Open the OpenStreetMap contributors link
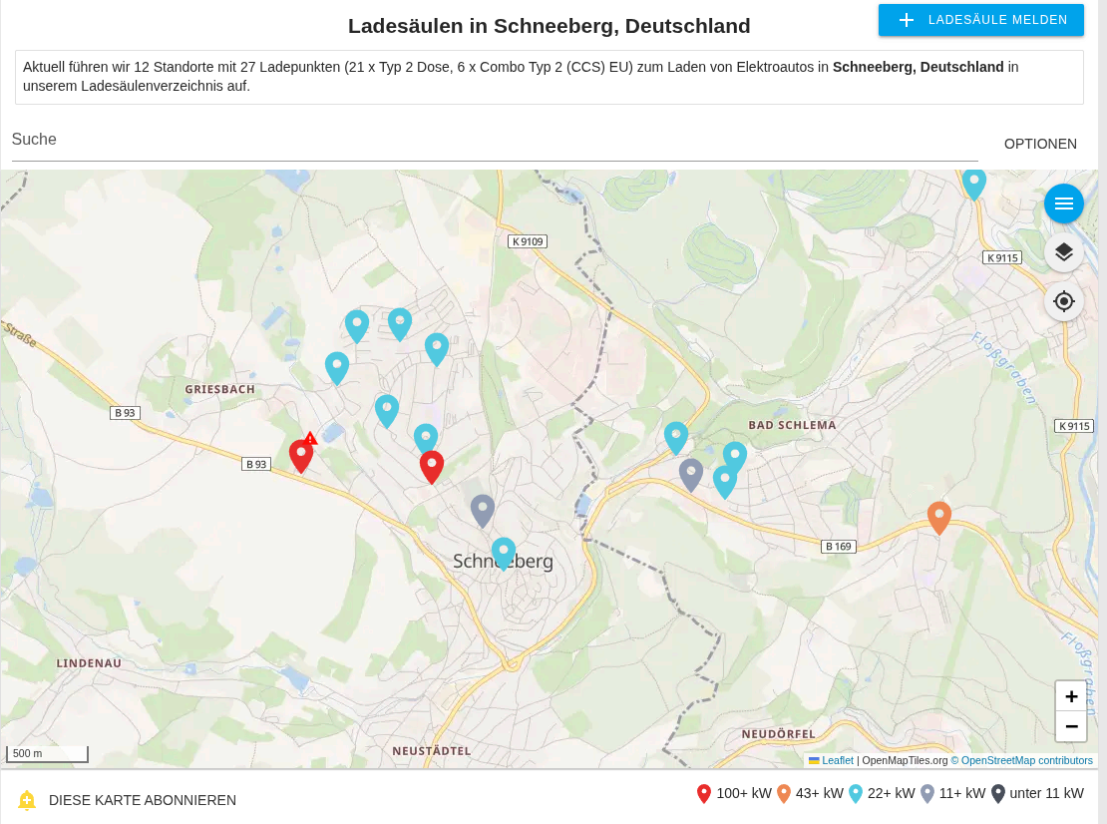 (1024, 760)
